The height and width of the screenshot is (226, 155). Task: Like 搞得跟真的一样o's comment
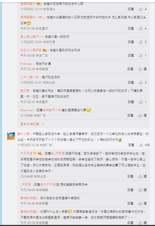141,28
